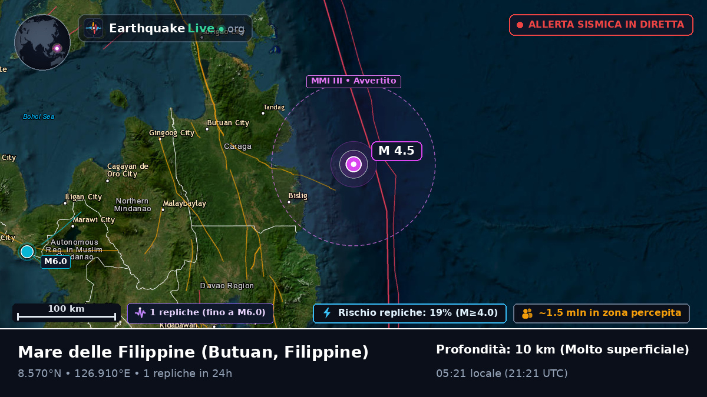The height and width of the screenshot is (397, 707).
Task: Click the waveform icon beside aftershock count
Action: (140, 313)
